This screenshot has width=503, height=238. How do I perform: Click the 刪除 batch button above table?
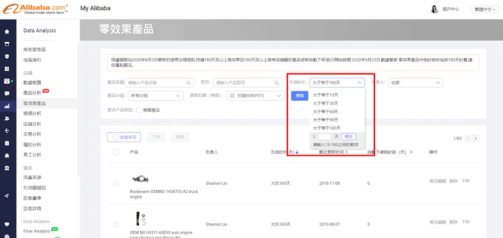180,137
